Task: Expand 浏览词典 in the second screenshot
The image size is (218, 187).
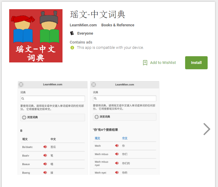Action: point(125,117)
